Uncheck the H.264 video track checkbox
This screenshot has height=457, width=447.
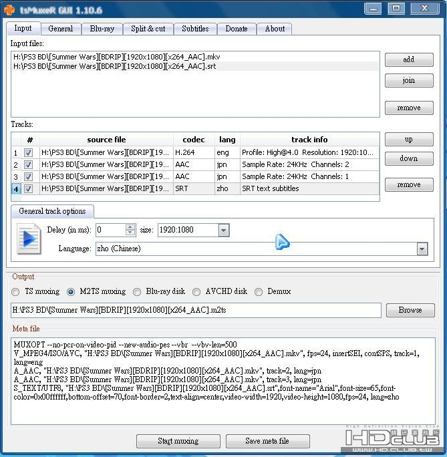(28, 152)
